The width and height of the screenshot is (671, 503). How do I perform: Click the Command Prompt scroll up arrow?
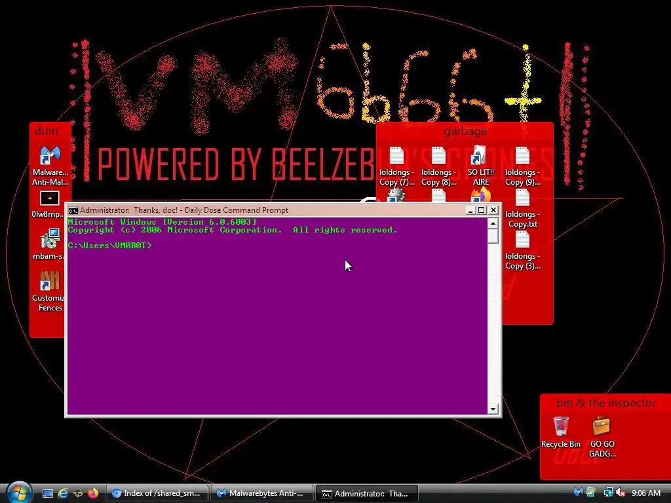(x=493, y=223)
